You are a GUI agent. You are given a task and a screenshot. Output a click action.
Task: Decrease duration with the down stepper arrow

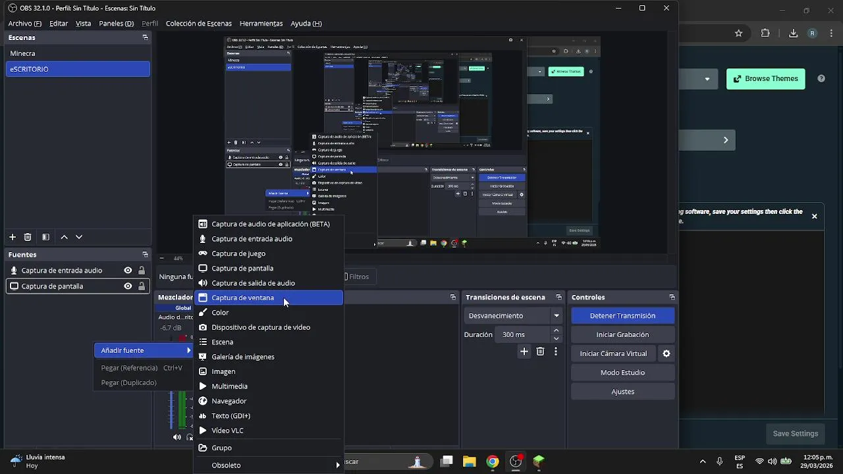click(557, 338)
